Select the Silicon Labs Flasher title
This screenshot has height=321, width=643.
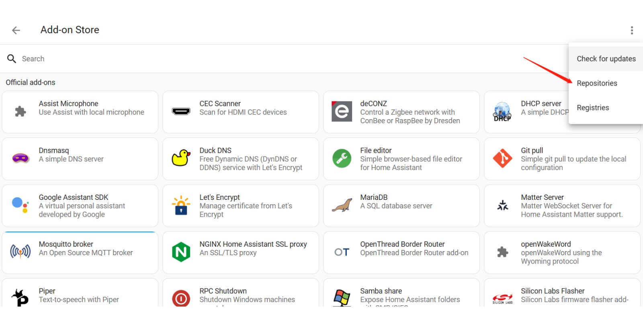pos(553,291)
